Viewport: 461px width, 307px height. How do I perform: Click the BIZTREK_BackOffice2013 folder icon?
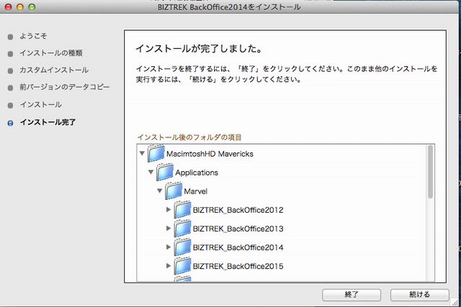(182, 229)
